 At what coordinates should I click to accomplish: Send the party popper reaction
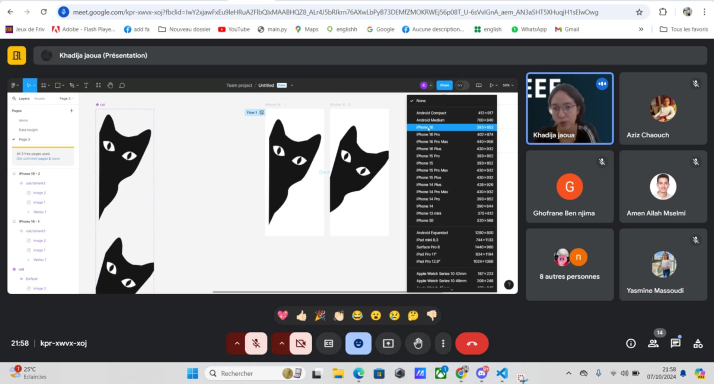320,316
